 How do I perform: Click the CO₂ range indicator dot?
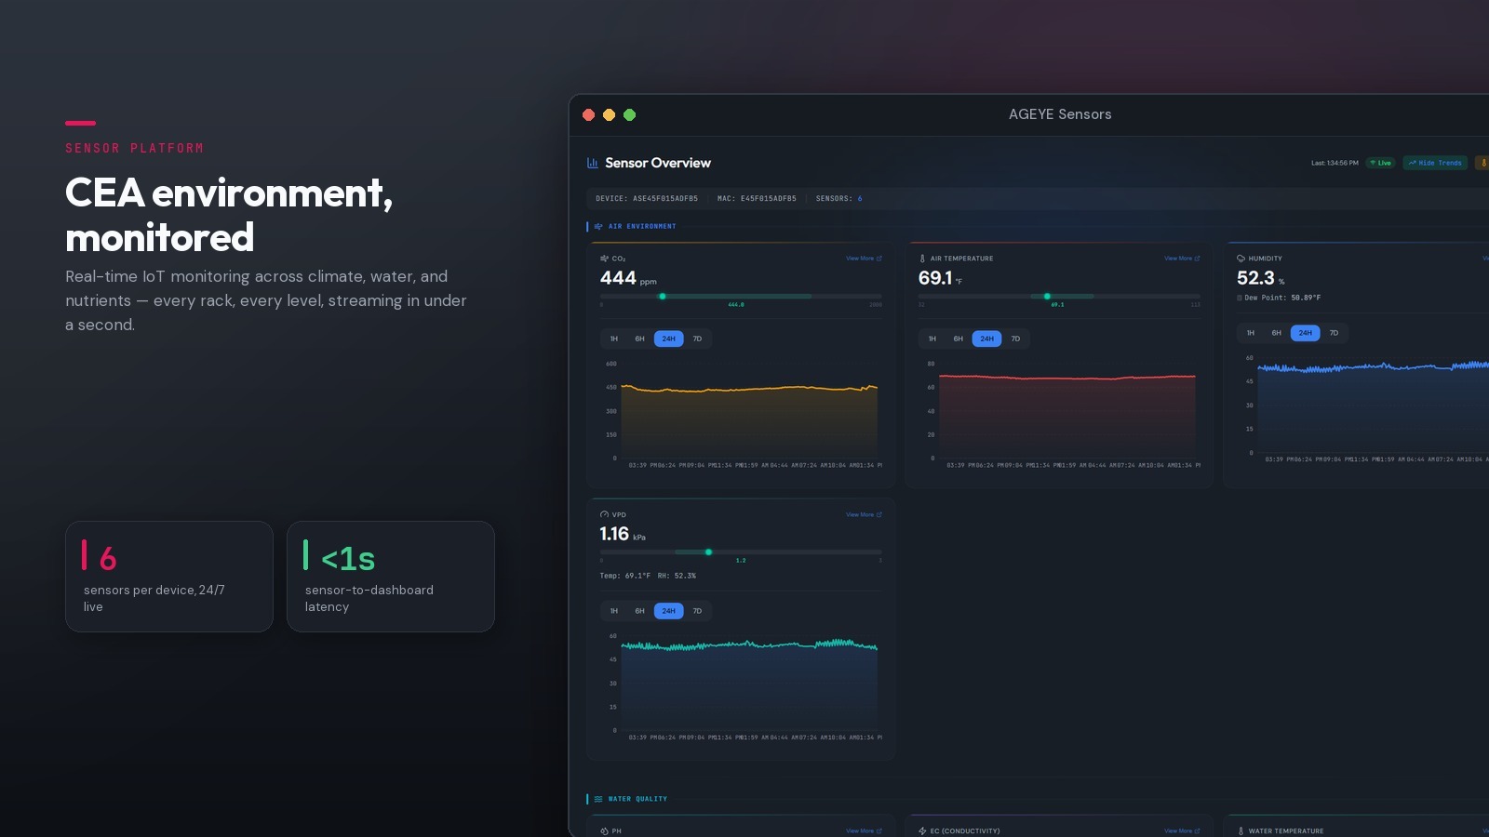[663, 297]
